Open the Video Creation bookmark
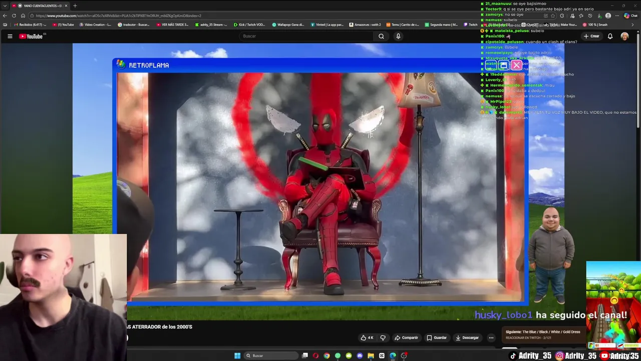The height and width of the screenshot is (361, 641). [95, 25]
